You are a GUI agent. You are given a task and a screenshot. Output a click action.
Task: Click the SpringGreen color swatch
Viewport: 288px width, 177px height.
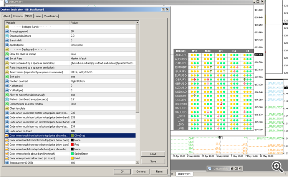72,154
